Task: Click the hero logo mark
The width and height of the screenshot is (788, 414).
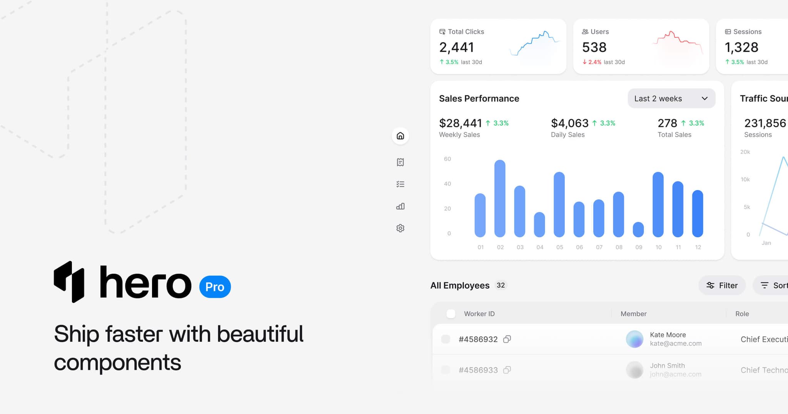Action: click(x=69, y=282)
